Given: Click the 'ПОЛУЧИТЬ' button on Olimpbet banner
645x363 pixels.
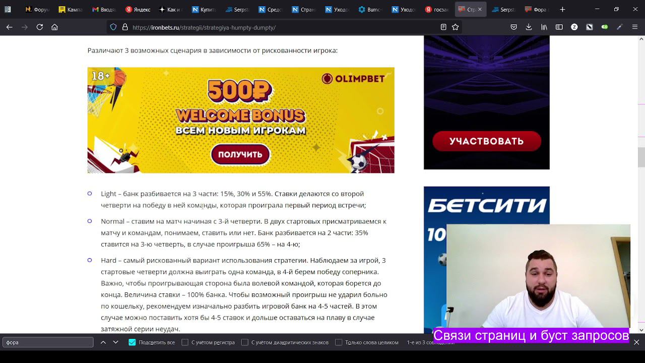Looking at the screenshot, I should point(240,154).
